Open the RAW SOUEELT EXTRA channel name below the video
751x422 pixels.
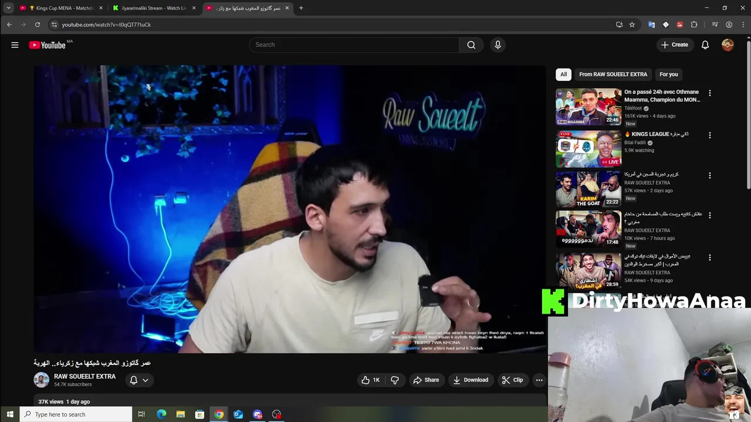tap(84, 376)
